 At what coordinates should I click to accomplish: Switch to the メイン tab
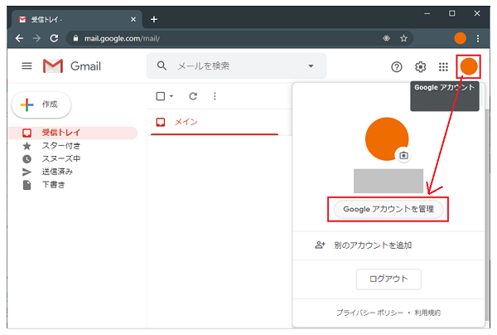pyautogui.click(x=185, y=123)
